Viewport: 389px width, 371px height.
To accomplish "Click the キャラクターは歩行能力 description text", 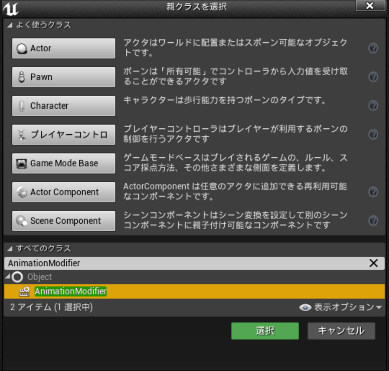I will pyautogui.click(x=225, y=100).
